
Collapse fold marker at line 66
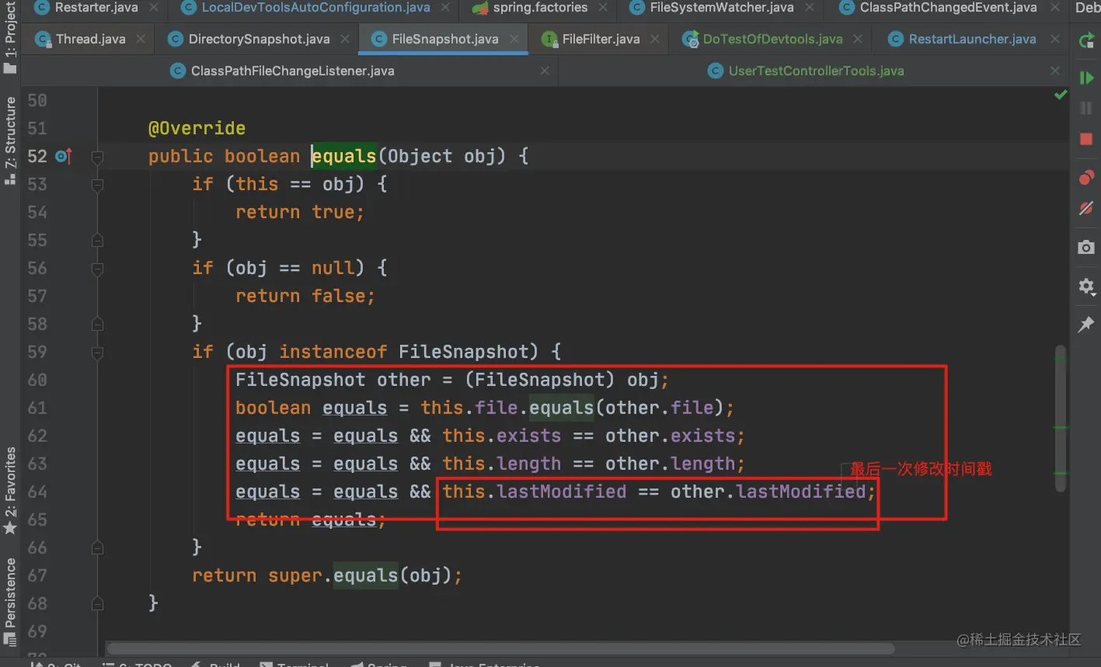97,548
